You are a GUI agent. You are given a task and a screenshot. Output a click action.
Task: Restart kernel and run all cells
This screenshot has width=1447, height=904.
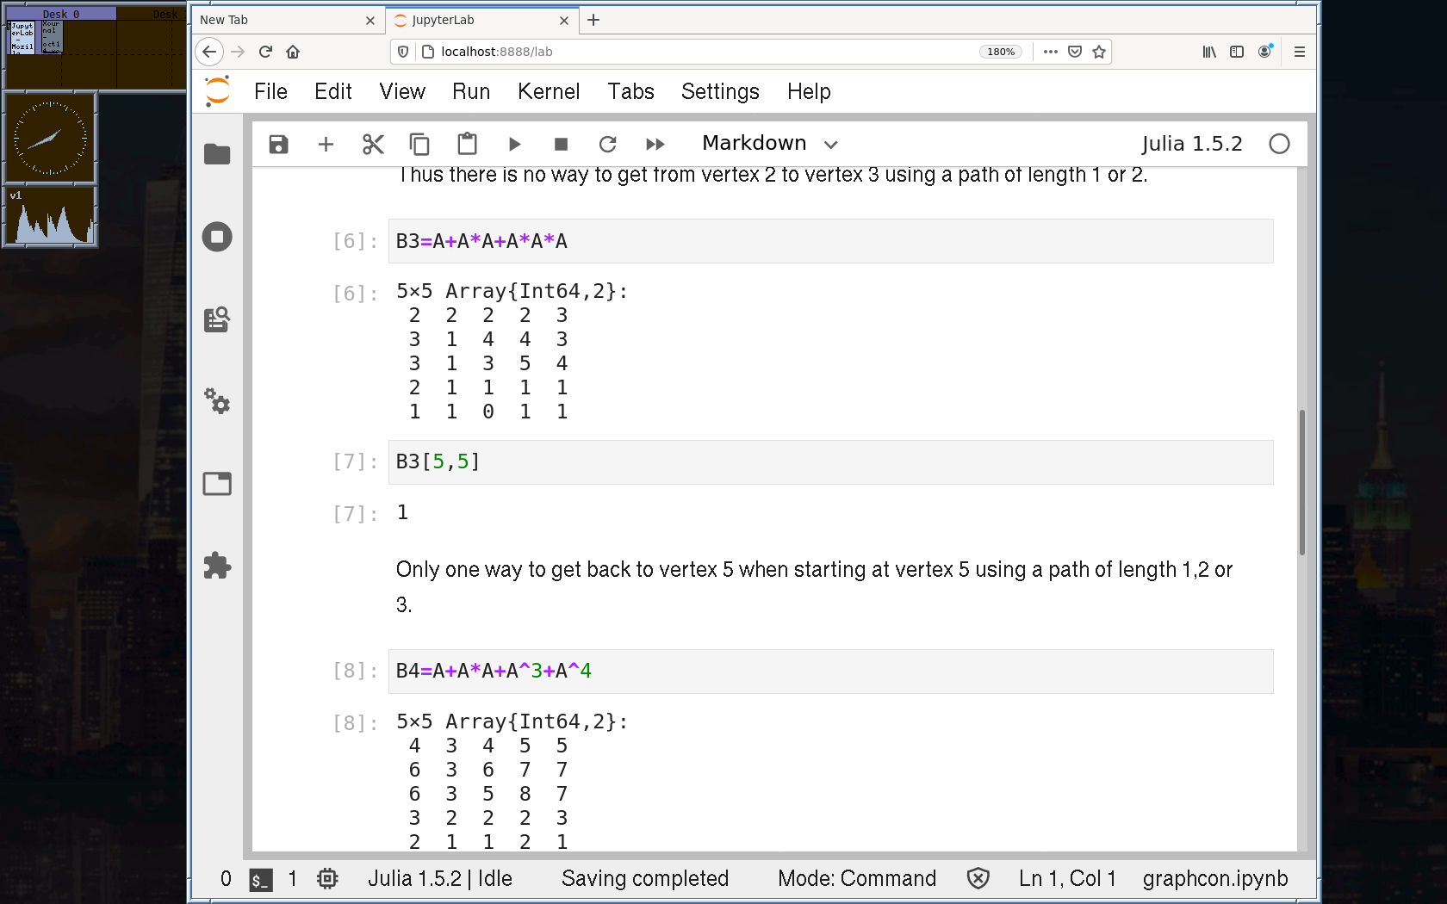655,144
